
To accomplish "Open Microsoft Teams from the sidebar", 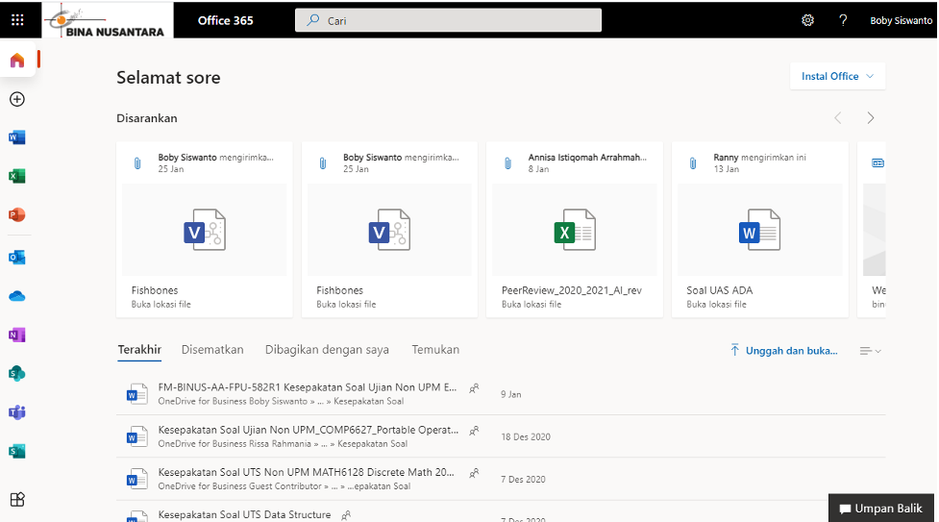I will 17,412.
